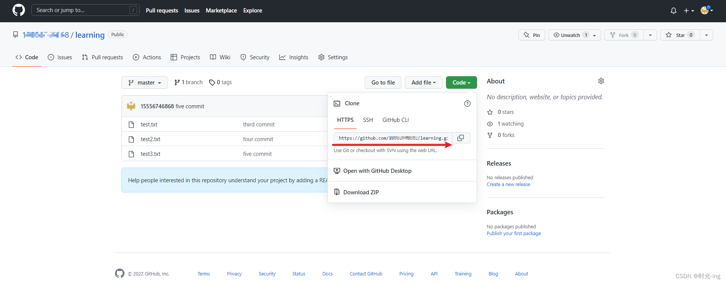This screenshot has height=283, width=726.
Task: View the 1 branch list
Action: 188,82
